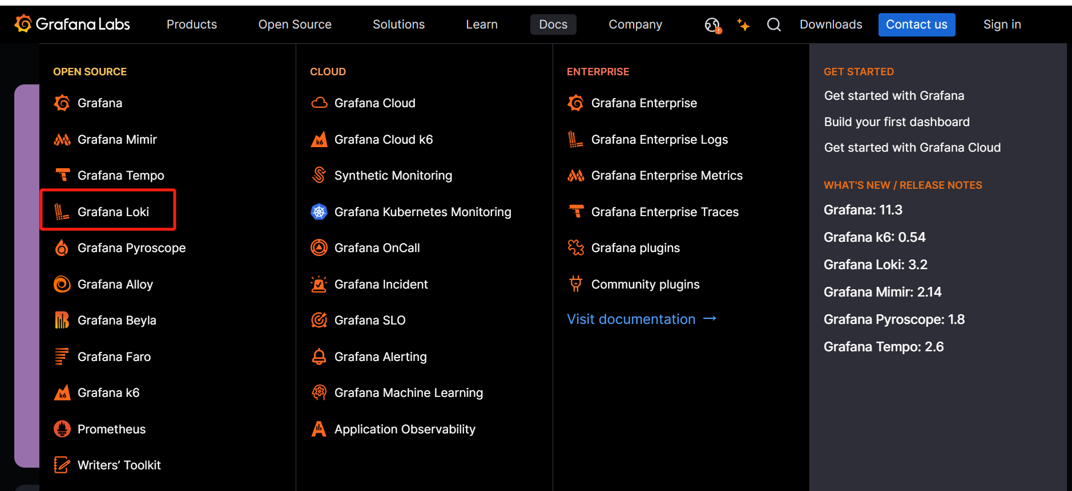Click the Grafana Enterprise Traces icon
1072x491 pixels.
pyautogui.click(x=575, y=212)
